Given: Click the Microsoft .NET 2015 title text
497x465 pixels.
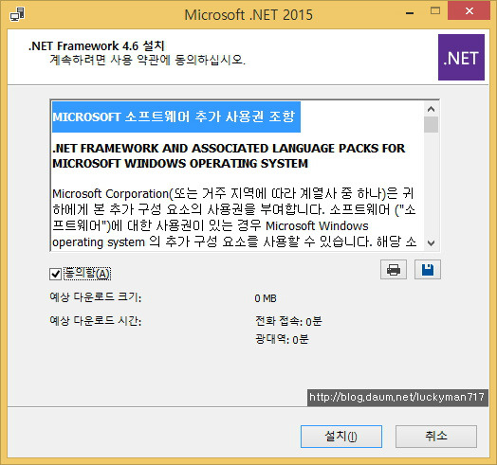Looking at the screenshot, I should tap(248, 15).
